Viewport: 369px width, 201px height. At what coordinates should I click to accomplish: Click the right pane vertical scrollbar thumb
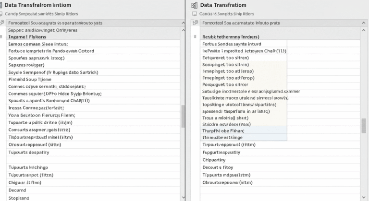click(364, 126)
